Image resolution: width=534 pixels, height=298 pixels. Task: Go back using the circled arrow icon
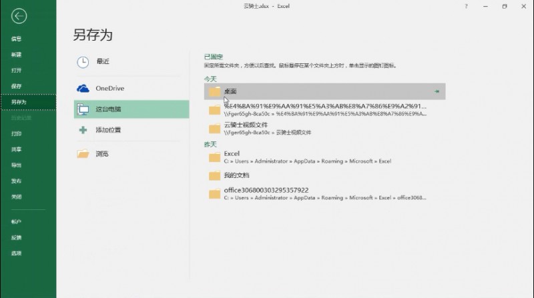coord(19,16)
